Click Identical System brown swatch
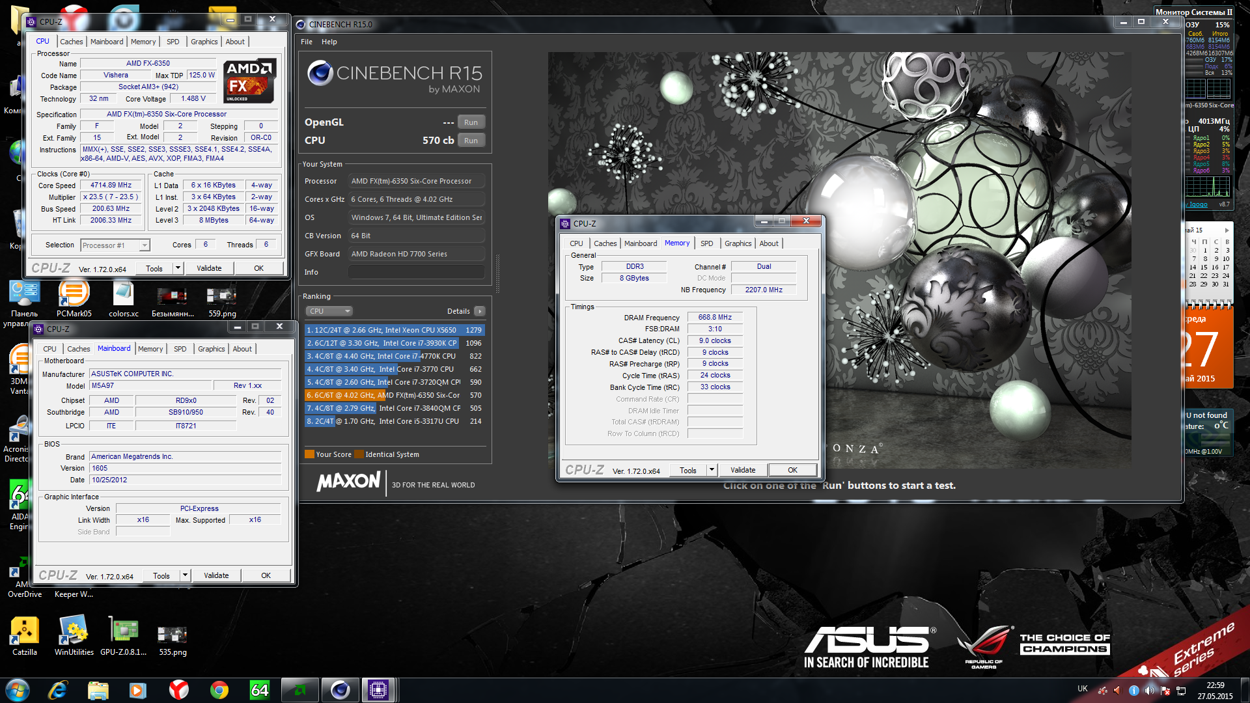The height and width of the screenshot is (703, 1250). tap(359, 454)
